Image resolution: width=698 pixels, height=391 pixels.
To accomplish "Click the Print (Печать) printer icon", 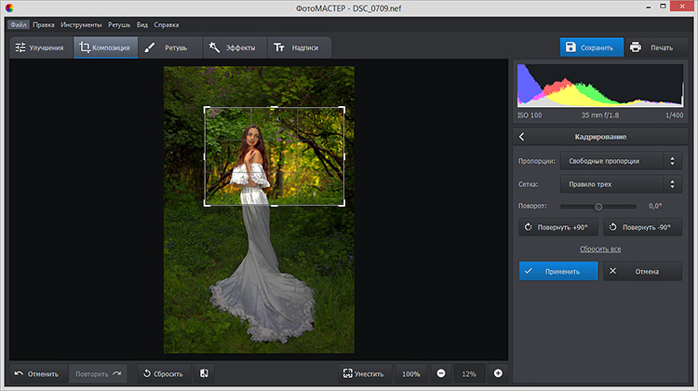I will pos(636,47).
